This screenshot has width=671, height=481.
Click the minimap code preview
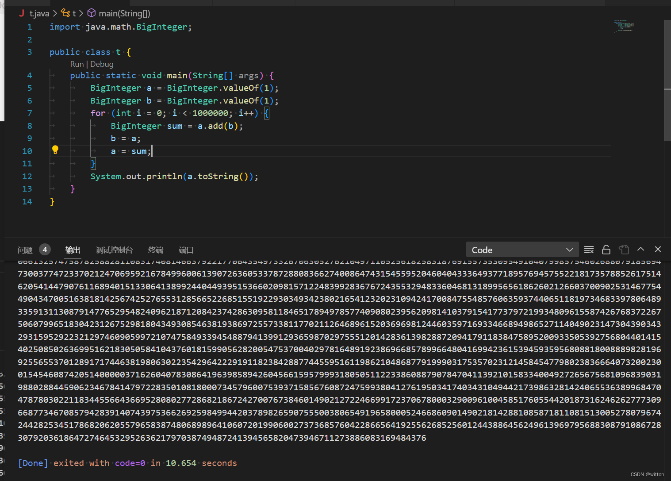(x=624, y=26)
